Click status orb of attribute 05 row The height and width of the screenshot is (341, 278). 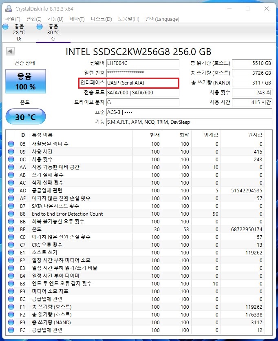[x=11, y=144]
